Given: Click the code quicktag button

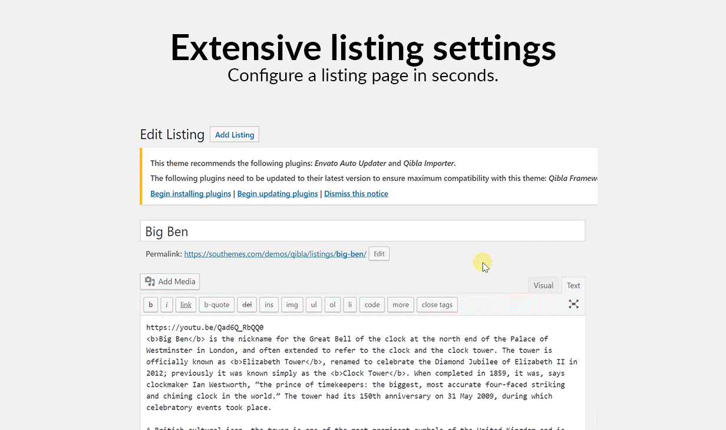Looking at the screenshot, I should (x=372, y=305).
